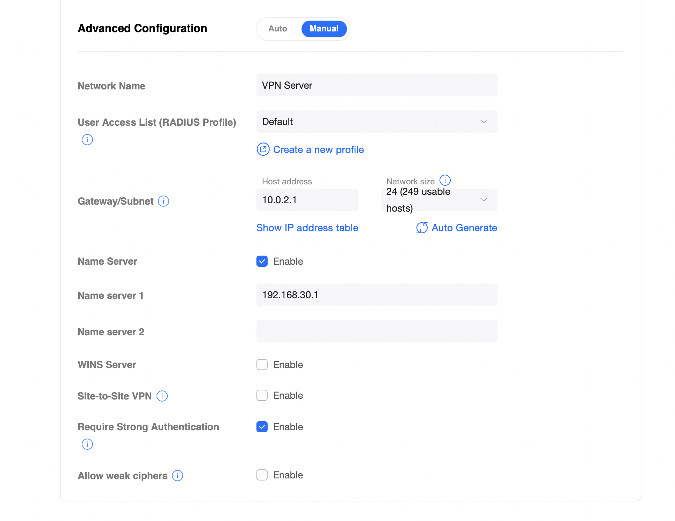Select the Manual configuration mode
Image resolution: width=675 pixels, height=521 pixels.
click(324, 29)
